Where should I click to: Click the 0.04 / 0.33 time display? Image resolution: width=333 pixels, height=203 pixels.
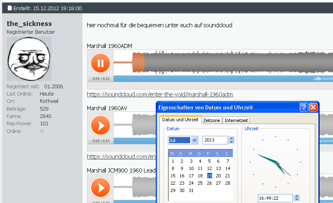pos(101,79)
